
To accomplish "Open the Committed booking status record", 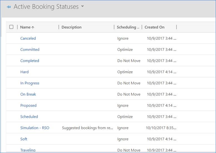I will pos(30,49).
